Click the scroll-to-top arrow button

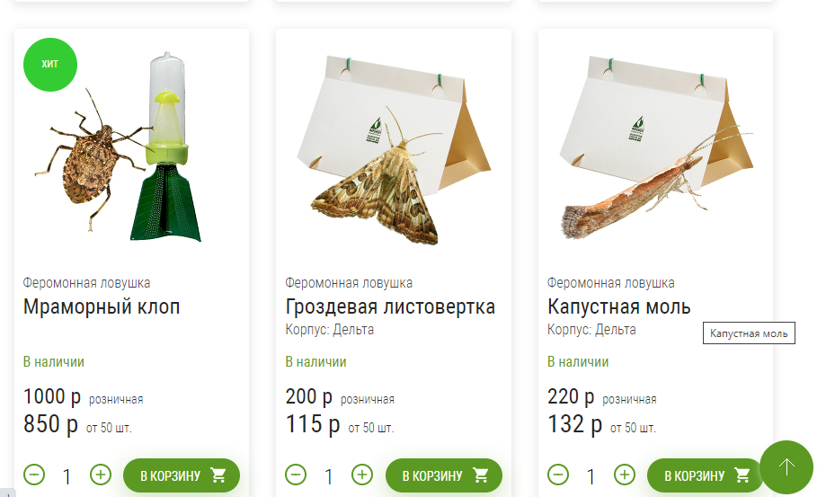[x=786, y=467]
